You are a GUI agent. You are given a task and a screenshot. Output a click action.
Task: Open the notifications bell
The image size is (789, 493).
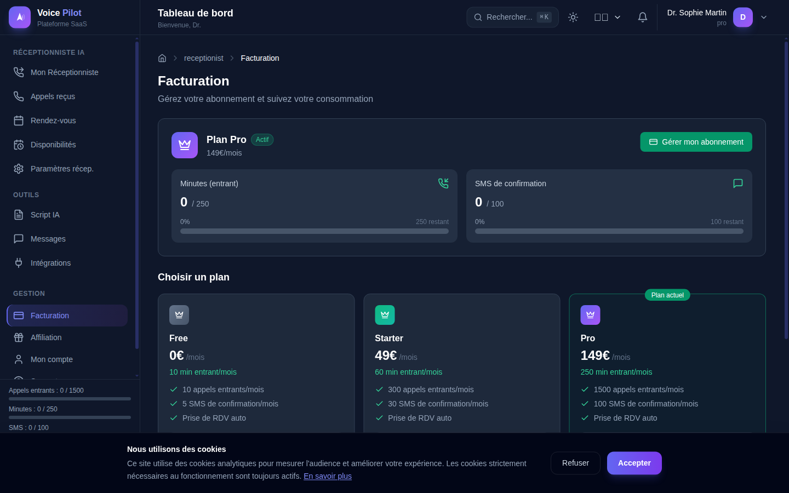click(643, 17)
